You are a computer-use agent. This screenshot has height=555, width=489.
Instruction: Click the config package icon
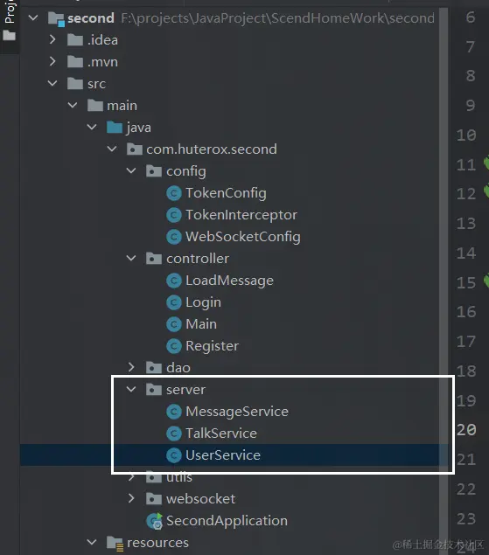point(154,171)
